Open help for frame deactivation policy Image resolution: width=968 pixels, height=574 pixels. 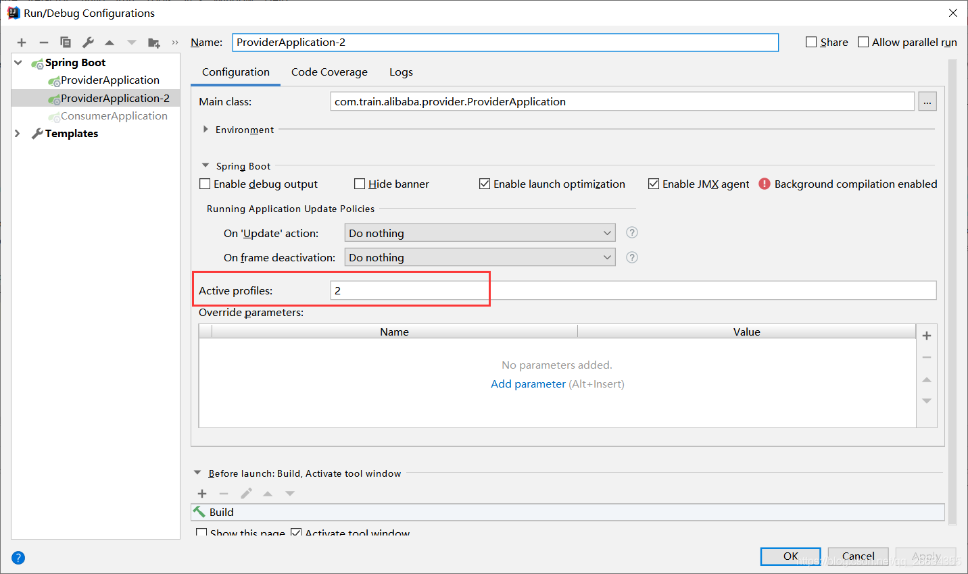tap(632, 257)
